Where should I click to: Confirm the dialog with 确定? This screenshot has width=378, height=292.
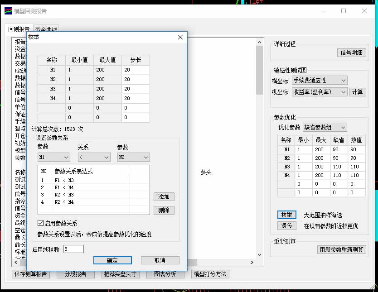click(x=112, y=260)
